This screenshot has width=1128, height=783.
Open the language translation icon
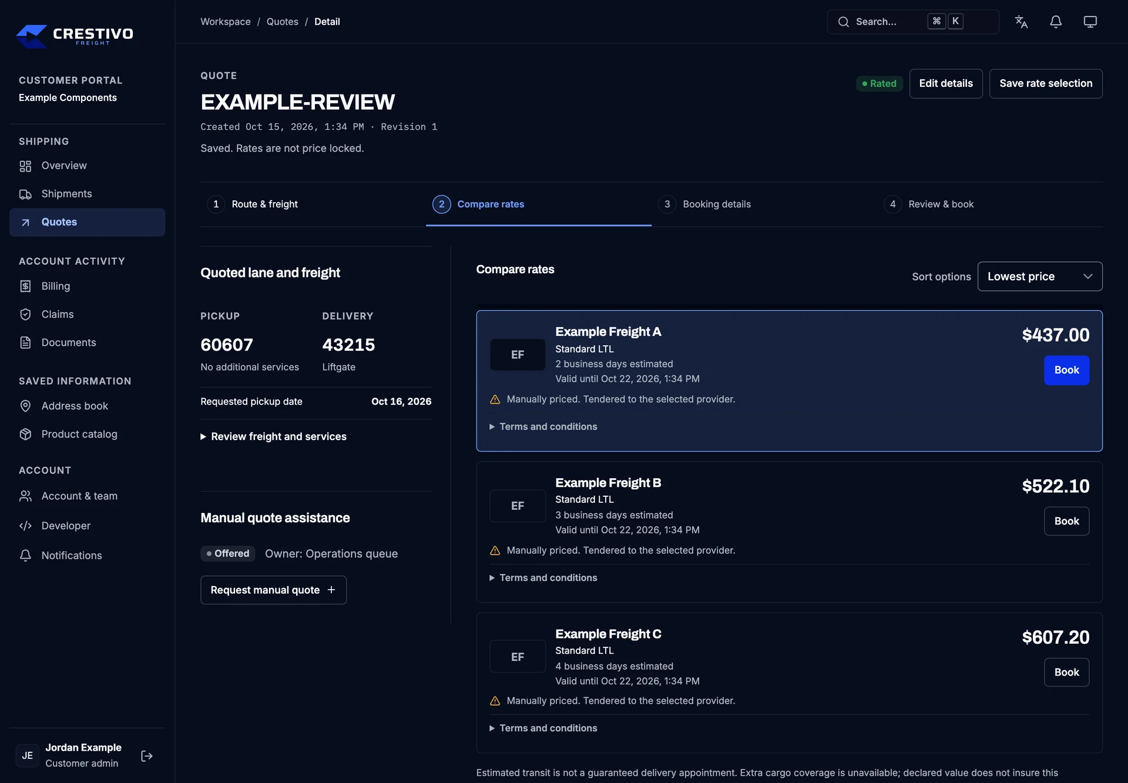point(1021,22)
